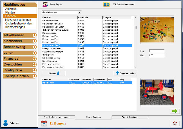Click the subscription card icon
This screenshot has height=129, width=183.
click(106, 4)
